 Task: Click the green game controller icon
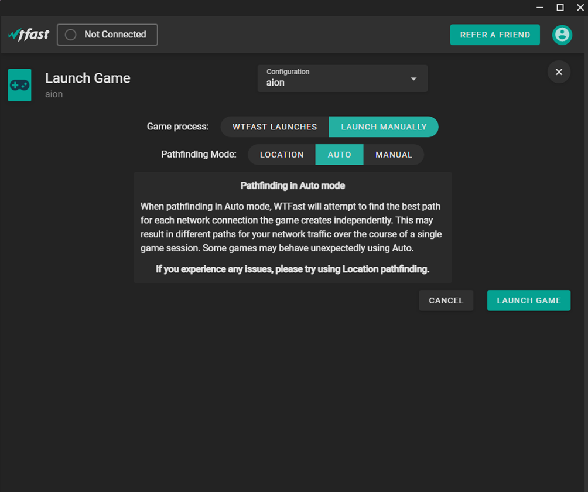(x=20, y=86)
